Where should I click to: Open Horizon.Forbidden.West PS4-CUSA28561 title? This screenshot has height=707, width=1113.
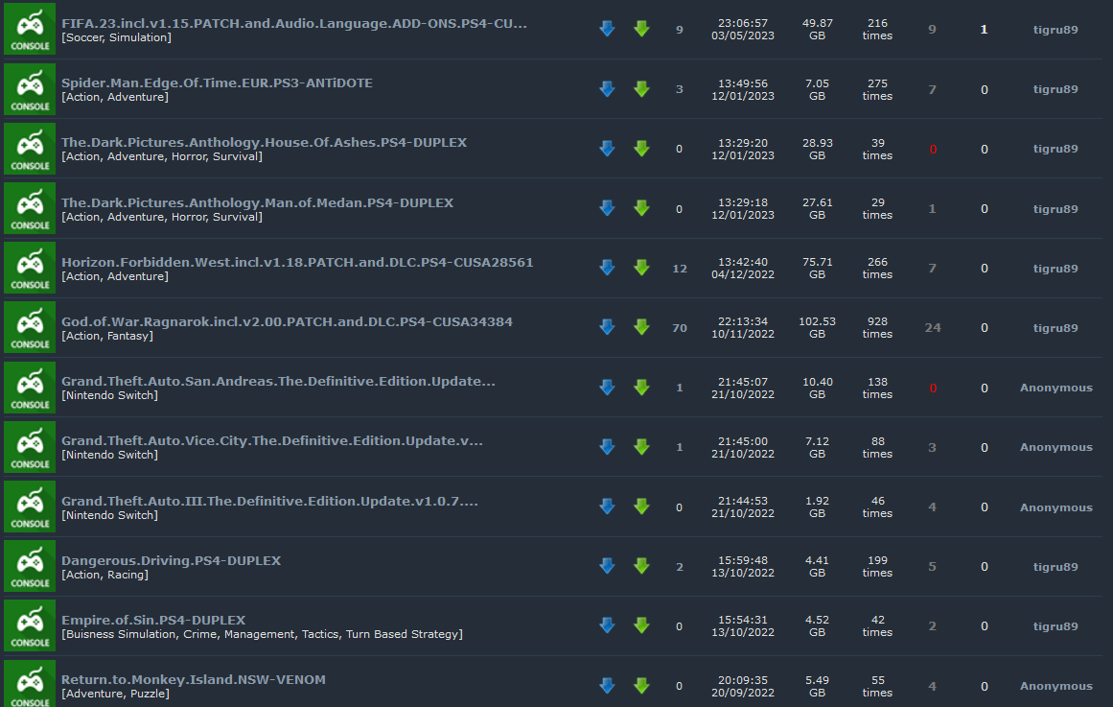(x=297, y=262)
